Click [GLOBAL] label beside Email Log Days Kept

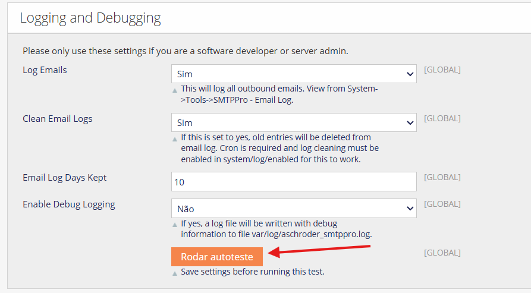[442, 177]
